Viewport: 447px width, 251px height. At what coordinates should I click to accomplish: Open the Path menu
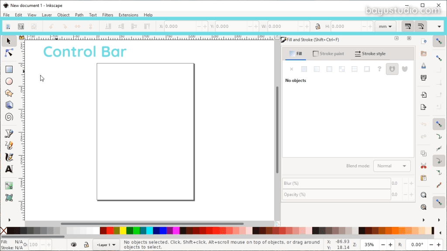coord(79,15)
